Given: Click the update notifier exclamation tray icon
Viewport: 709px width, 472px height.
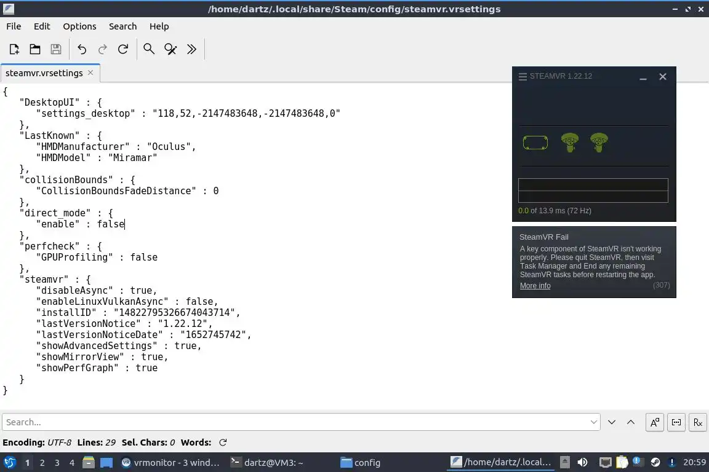Looking at the screenshot, I should coord(672,462).
